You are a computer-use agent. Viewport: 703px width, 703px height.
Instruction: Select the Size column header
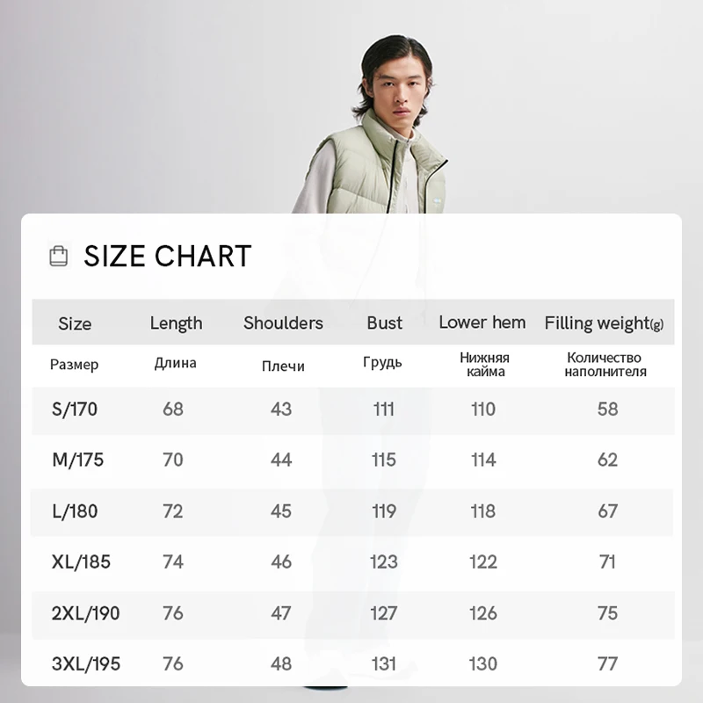click(75, 323)
